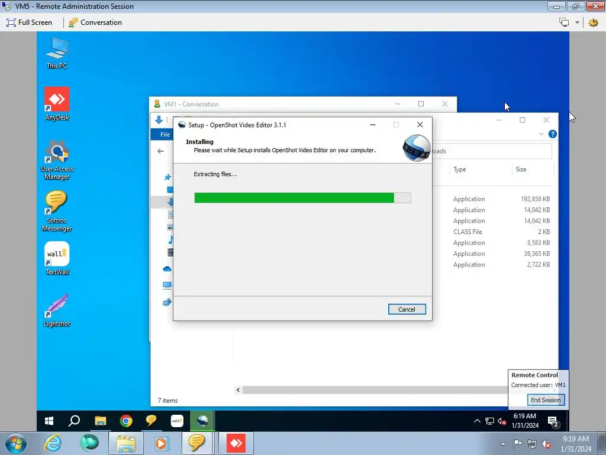The height and width of the screenshot is (455, 606).
Task: Click the host tray network icon
Action: (532, 444)
